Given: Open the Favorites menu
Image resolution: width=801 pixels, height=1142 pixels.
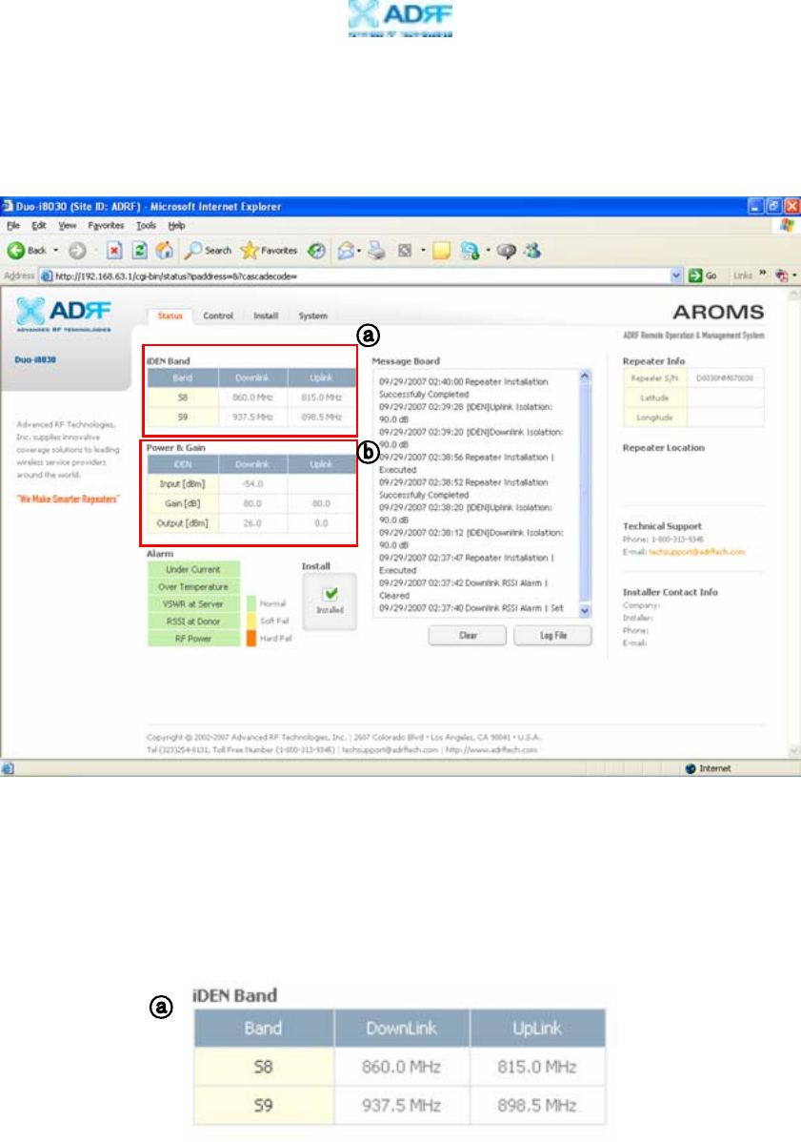Looking at the screenshot, I should pos(107,226).
